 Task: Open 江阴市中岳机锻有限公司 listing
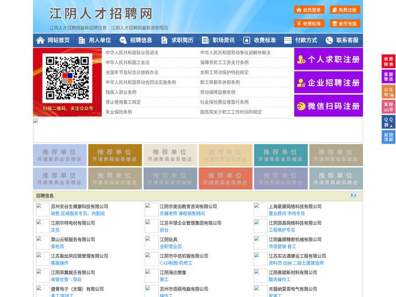point(184,256)
